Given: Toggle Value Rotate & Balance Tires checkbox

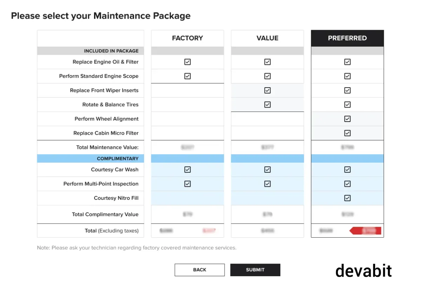Looking at the screenshot, I should [x=267, y=104].
